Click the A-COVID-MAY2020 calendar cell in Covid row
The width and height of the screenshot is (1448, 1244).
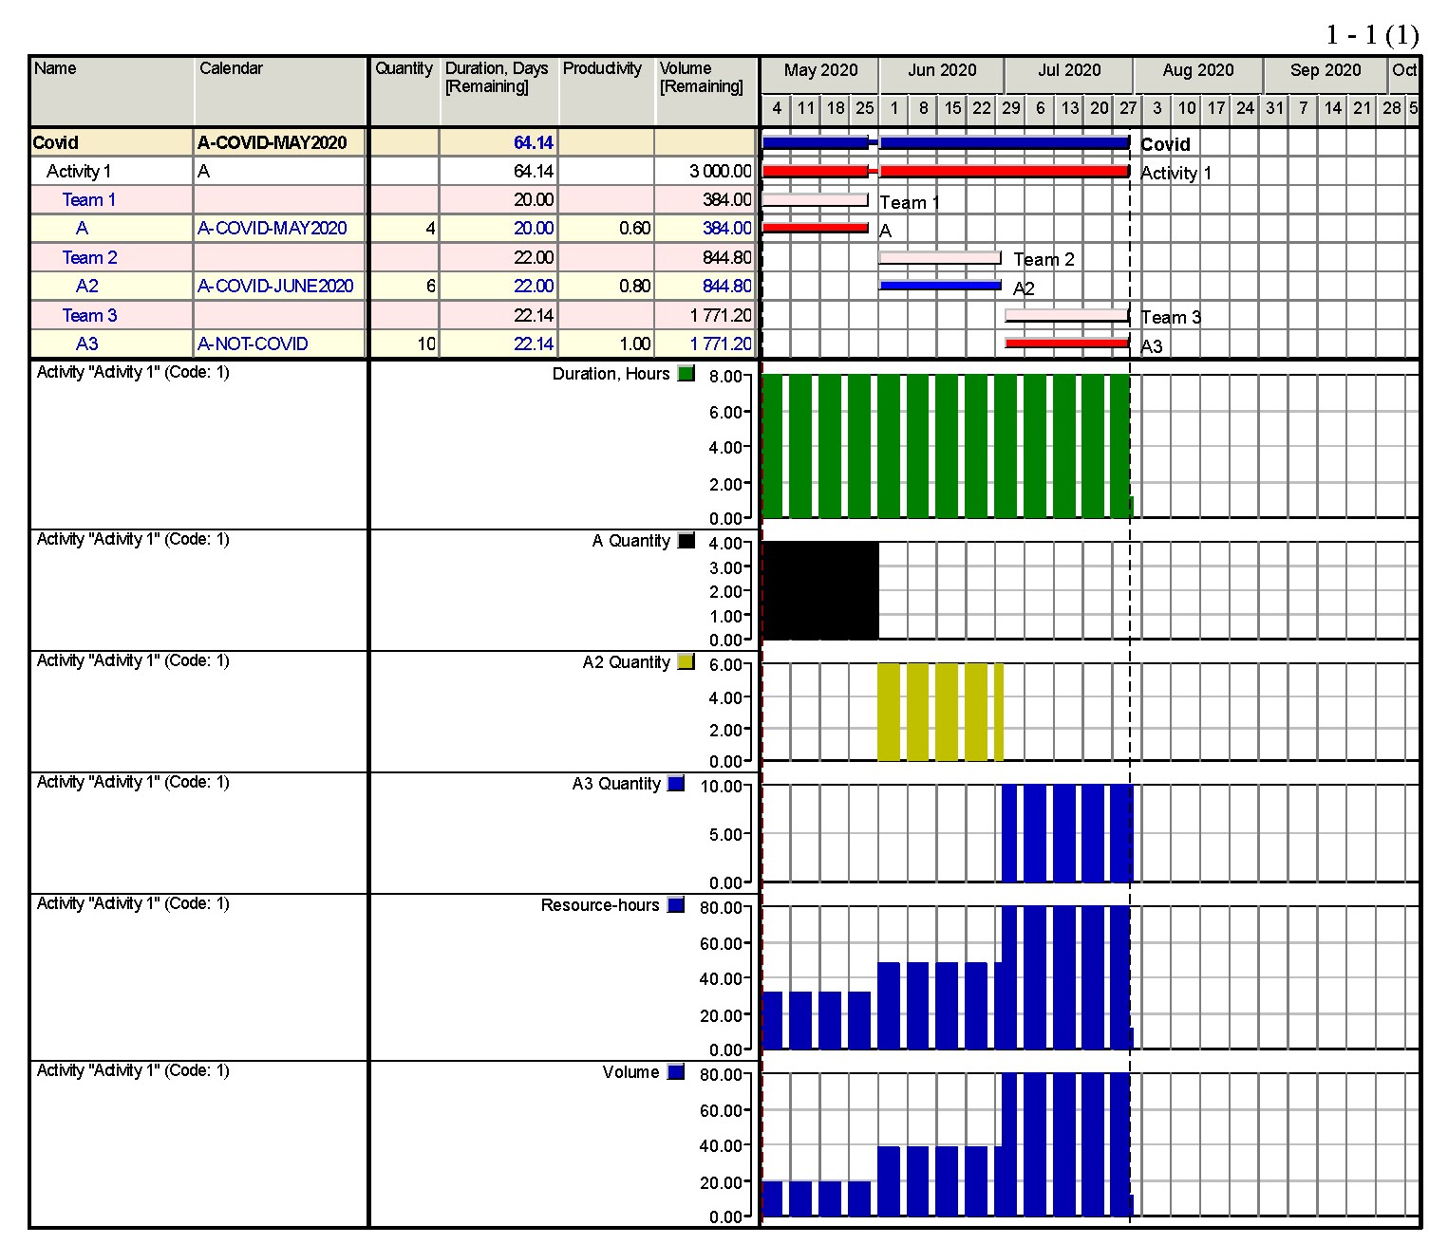coord(280,143)
